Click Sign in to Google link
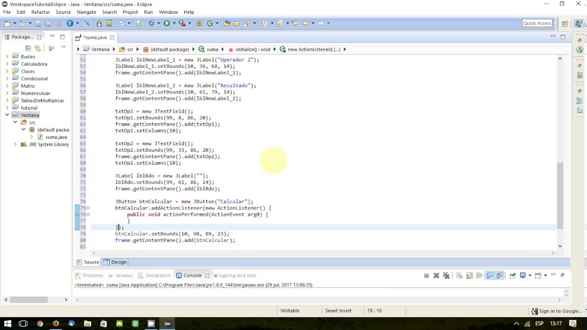This screenshot has height=330, width=587. click(560, 311)
